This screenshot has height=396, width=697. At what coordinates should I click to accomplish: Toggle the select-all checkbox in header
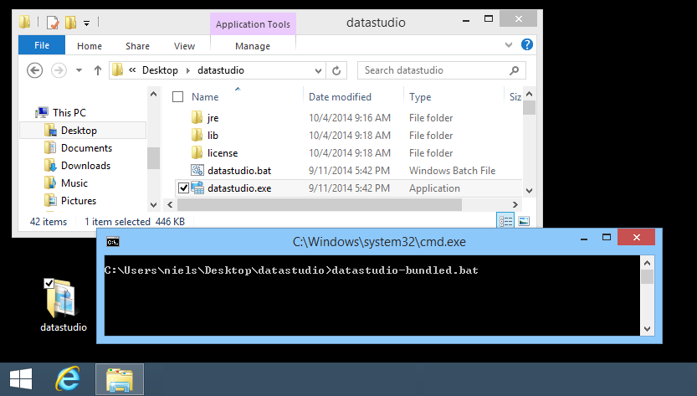[177, 96]
